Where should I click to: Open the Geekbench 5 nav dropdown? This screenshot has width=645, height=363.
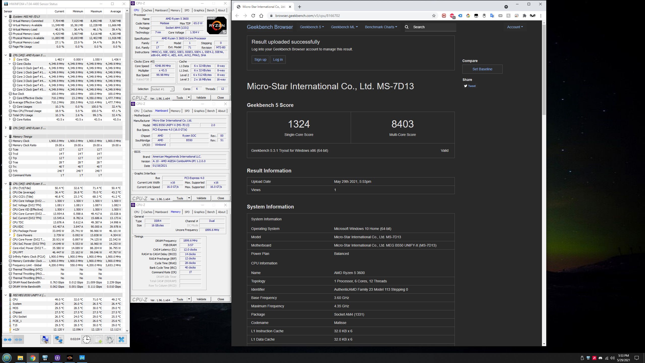(312, 27)
